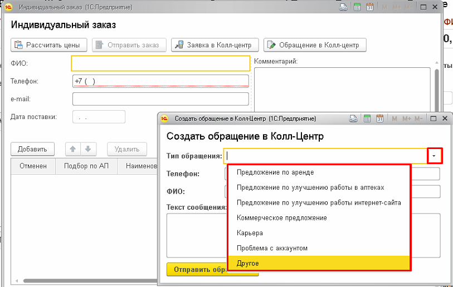Screen dimensions: 453x287
Task: Open calendar icon in the main window title bar
Action: 369,8
